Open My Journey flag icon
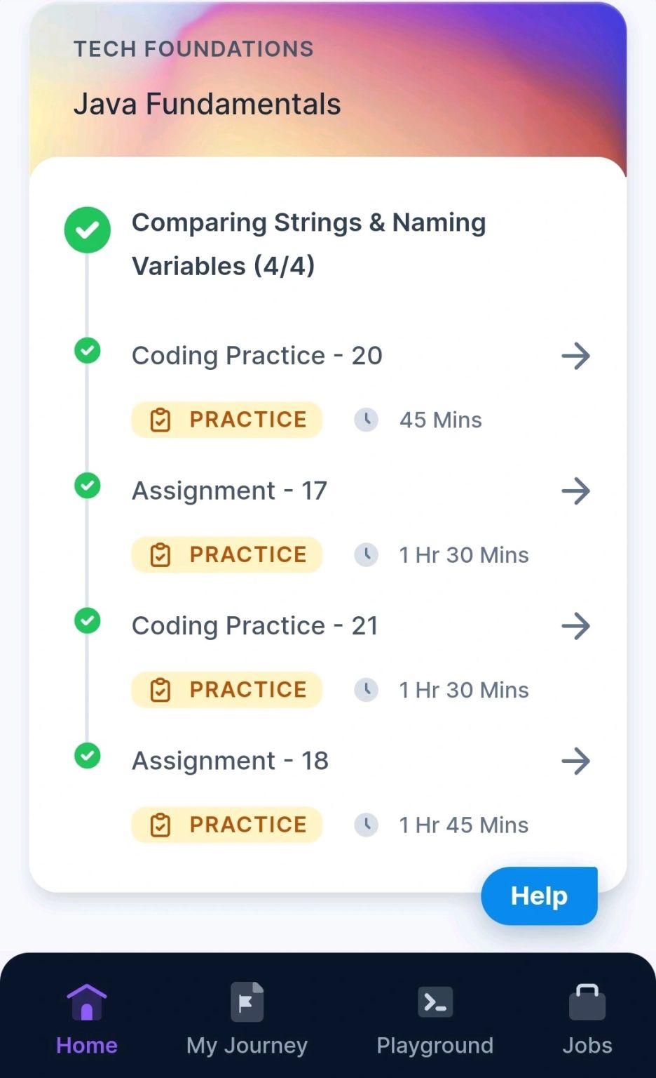The image size is (656, 1078). [x=247, y=1002]
